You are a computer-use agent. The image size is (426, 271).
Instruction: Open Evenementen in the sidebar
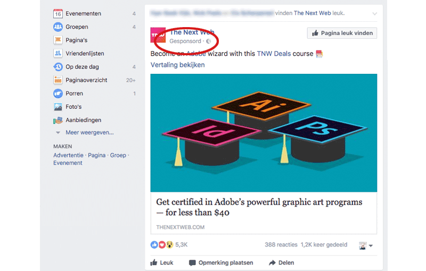tap(84, 14)
